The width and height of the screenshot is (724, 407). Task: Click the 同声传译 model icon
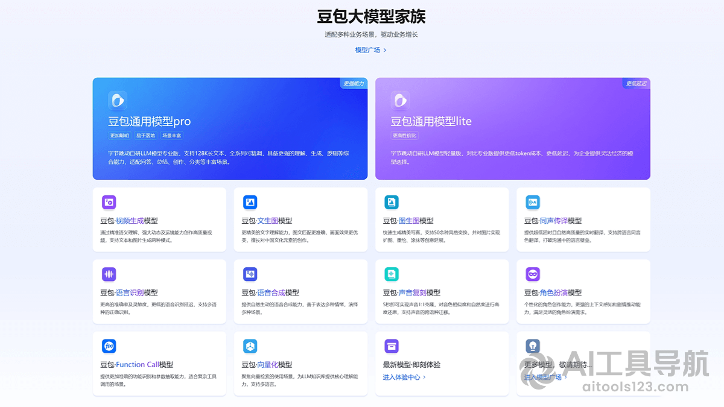(x=533, y=202)
